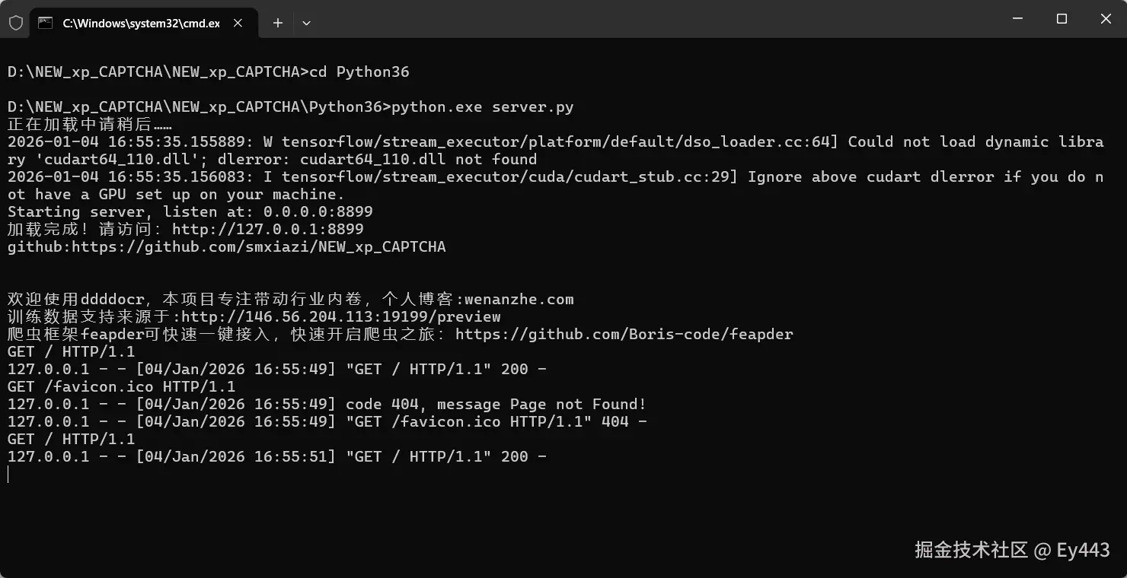Click the "code 404, message Page not Found!" line
The width and height of the screenshot is (1127, 578).
(x=496, y=404)
